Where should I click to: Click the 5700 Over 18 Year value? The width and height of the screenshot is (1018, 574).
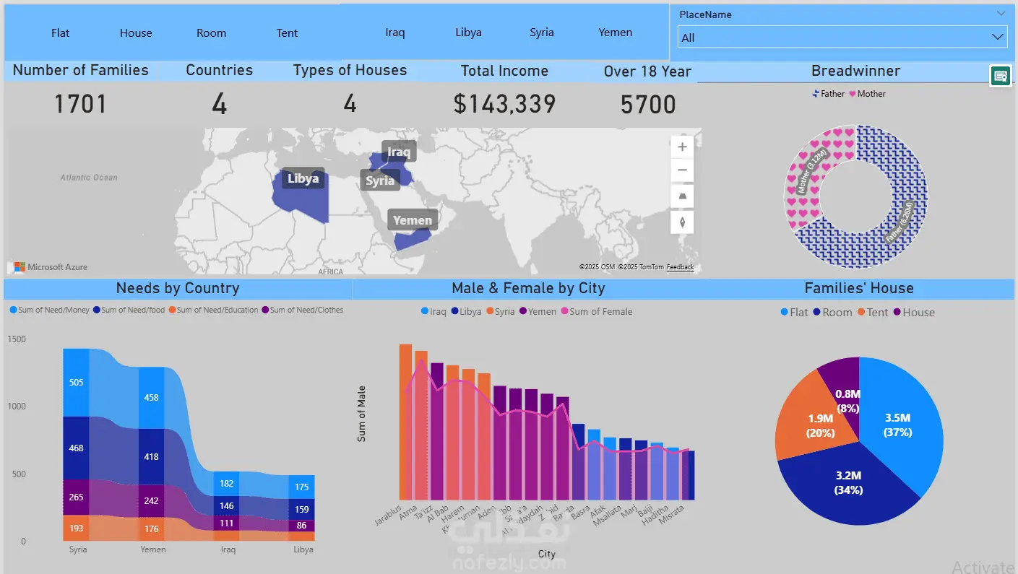click(x=648, y=105)
